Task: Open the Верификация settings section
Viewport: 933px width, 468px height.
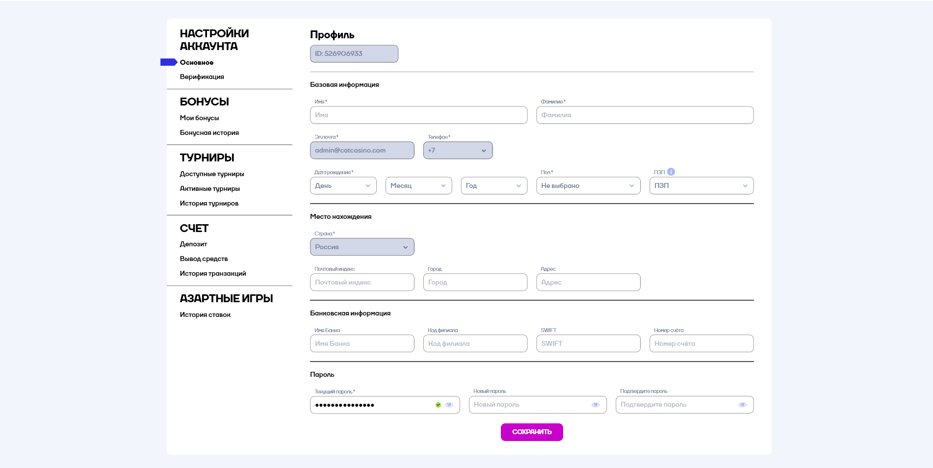Action: click(x=202, y=77)
